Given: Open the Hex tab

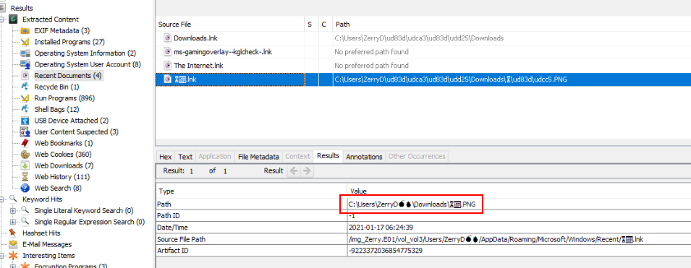Looking at the screenshot, I should 165,157.
